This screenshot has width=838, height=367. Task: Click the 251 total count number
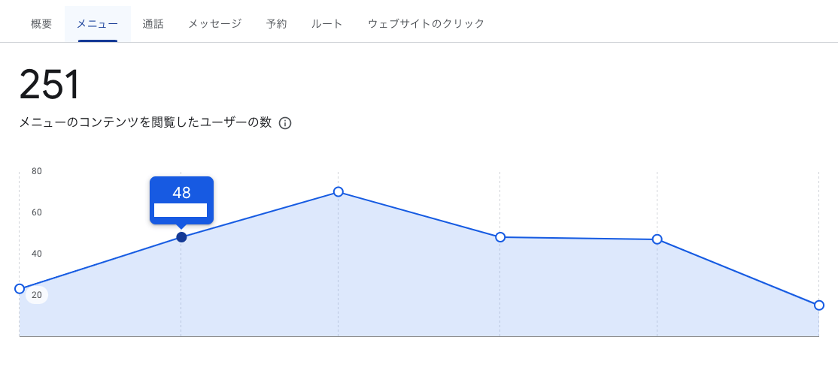pyautogui.click(x=49, y=85)
